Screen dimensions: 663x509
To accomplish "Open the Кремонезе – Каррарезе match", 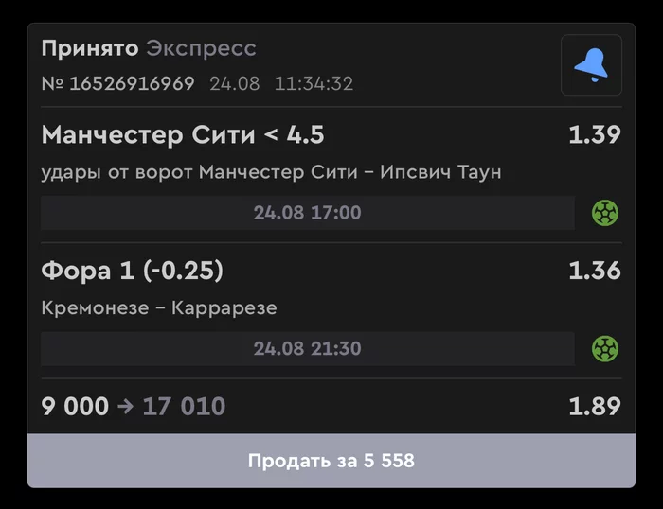I will [x=159, y=308].
